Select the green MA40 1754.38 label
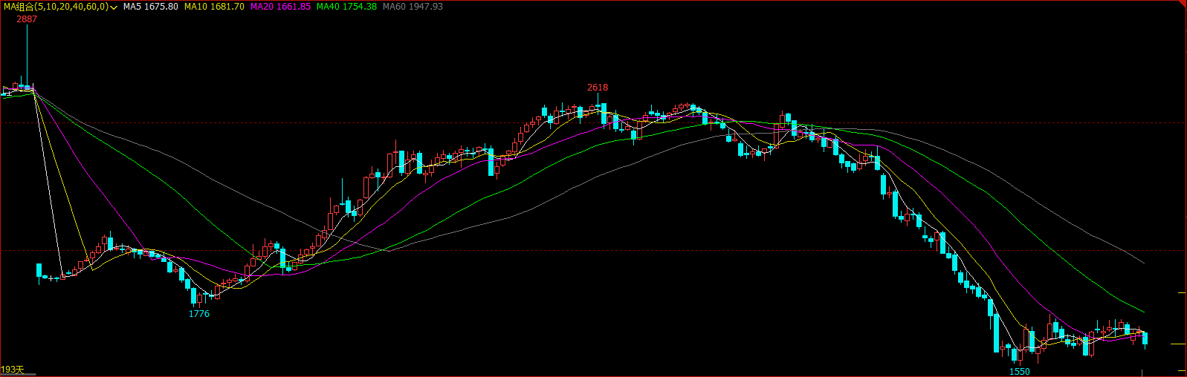The image size is (1187, 377). click(x=346, y=7)
